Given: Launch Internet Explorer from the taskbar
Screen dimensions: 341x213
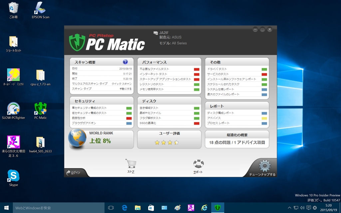Looking at the screenshot, I should (x=204, y=208).
